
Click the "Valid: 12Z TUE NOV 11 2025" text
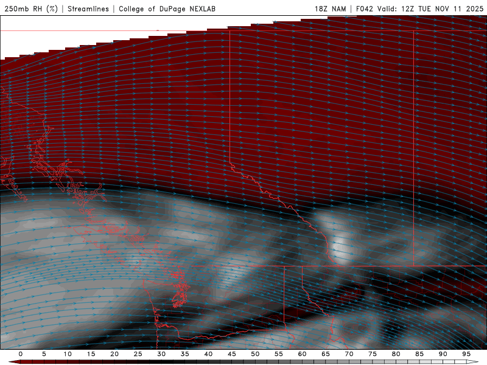coord(430,9)
